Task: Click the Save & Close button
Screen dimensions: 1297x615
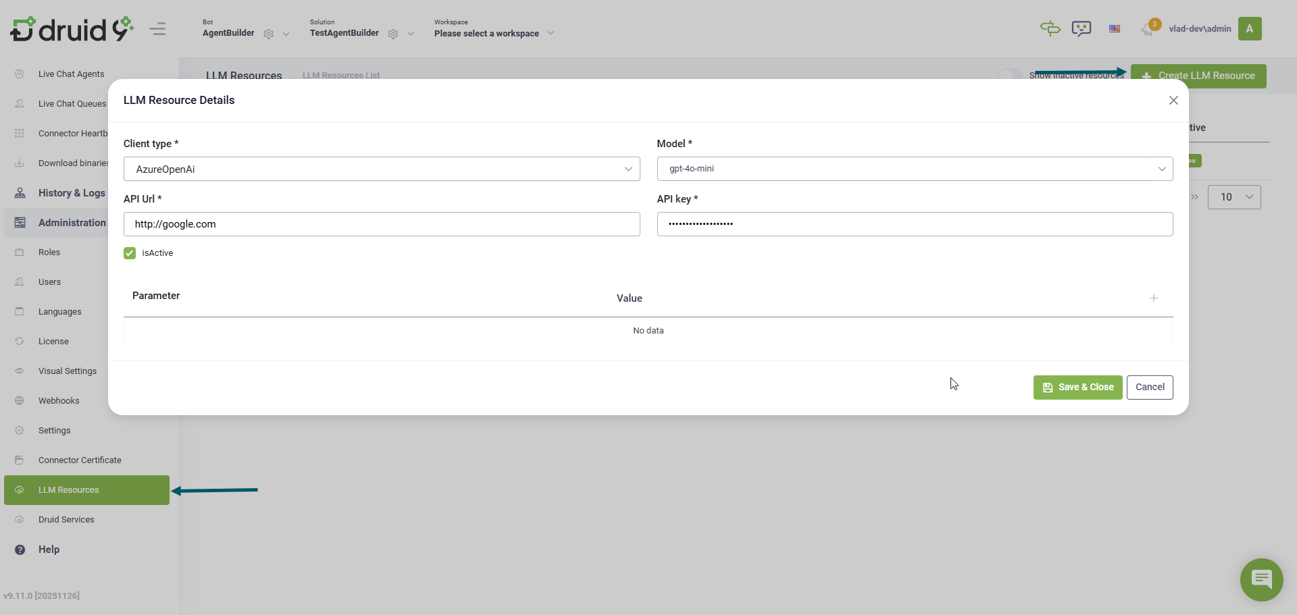Action: 1077,387
